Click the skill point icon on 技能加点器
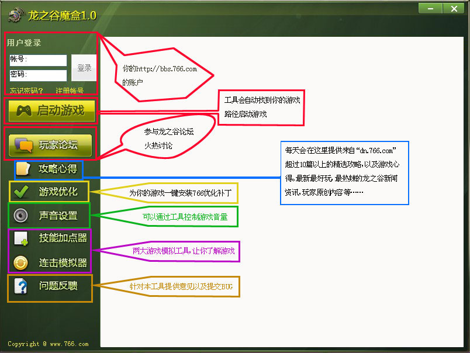The height and width of the screenshot is (353, 470). tap(19, 238)
